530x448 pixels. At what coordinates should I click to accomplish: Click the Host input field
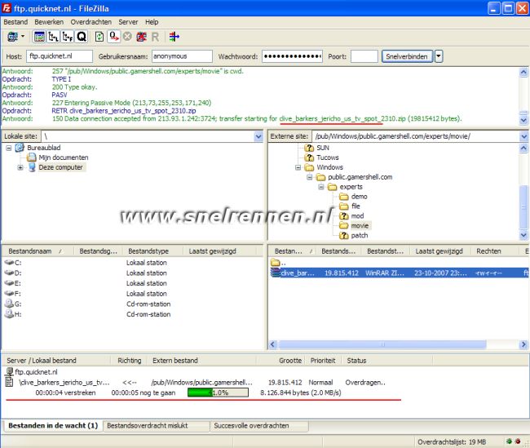(x=60, y=56)
